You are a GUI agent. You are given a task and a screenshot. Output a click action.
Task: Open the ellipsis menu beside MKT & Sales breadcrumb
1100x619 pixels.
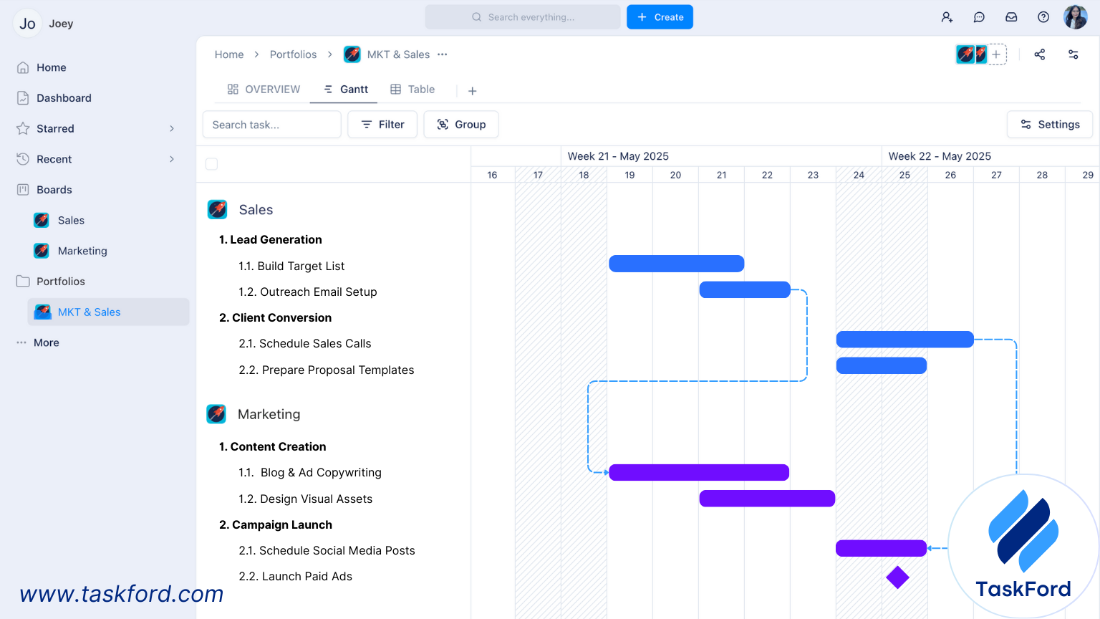pyautogui.click(x=442, y=54)
